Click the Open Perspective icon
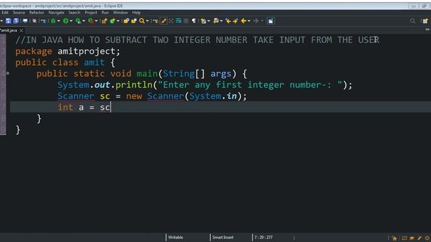Viewport: 431px width, 242px height. [x=425, y=21]
